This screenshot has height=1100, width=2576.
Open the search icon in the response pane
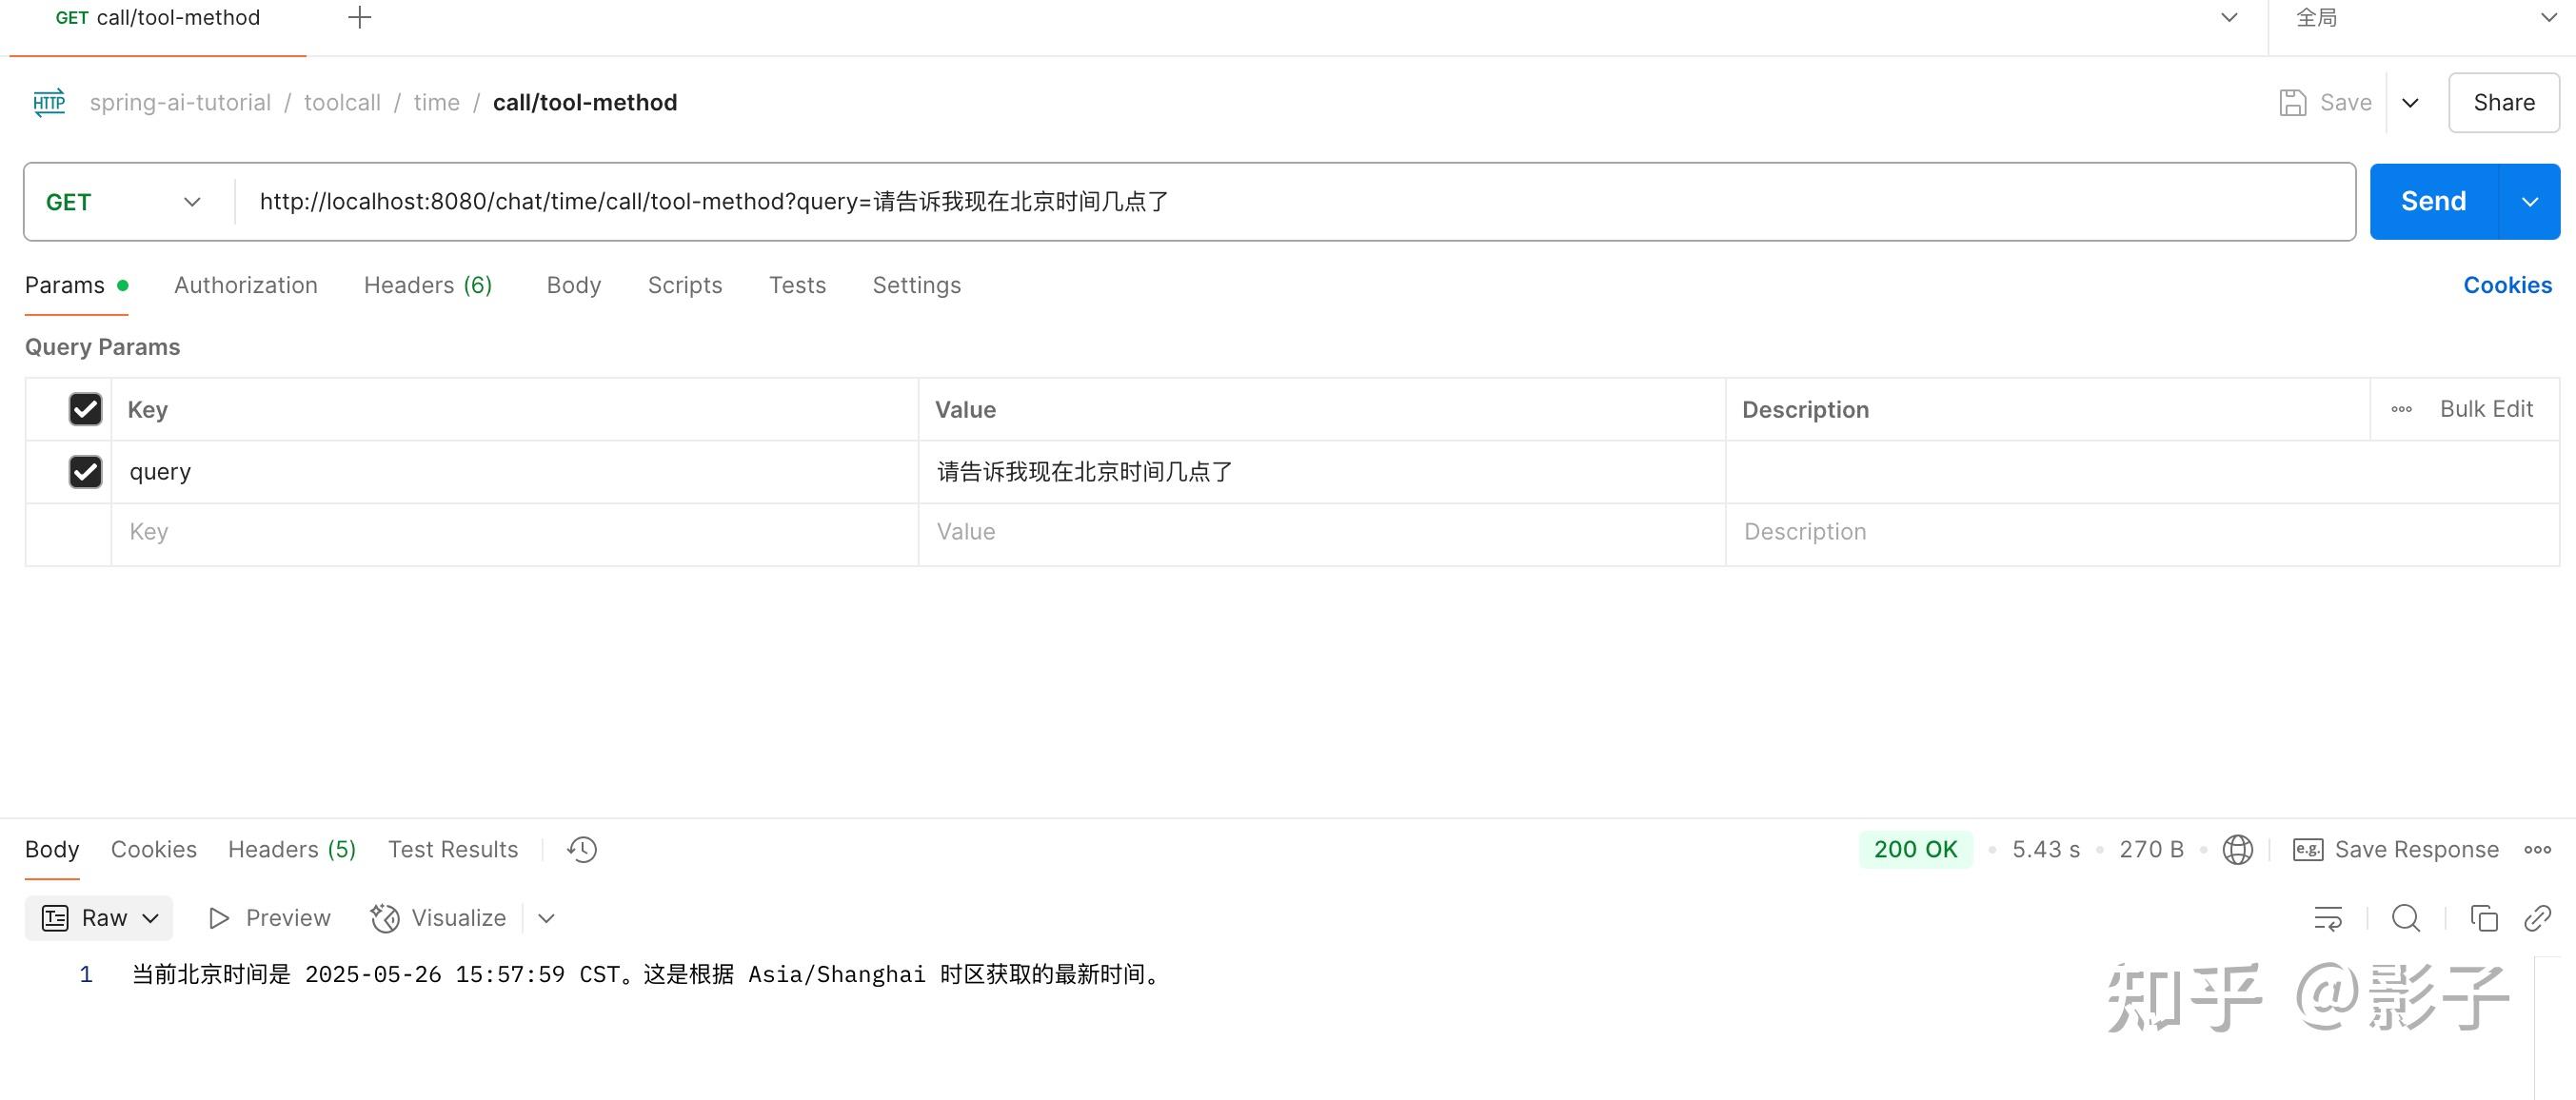2406,917
